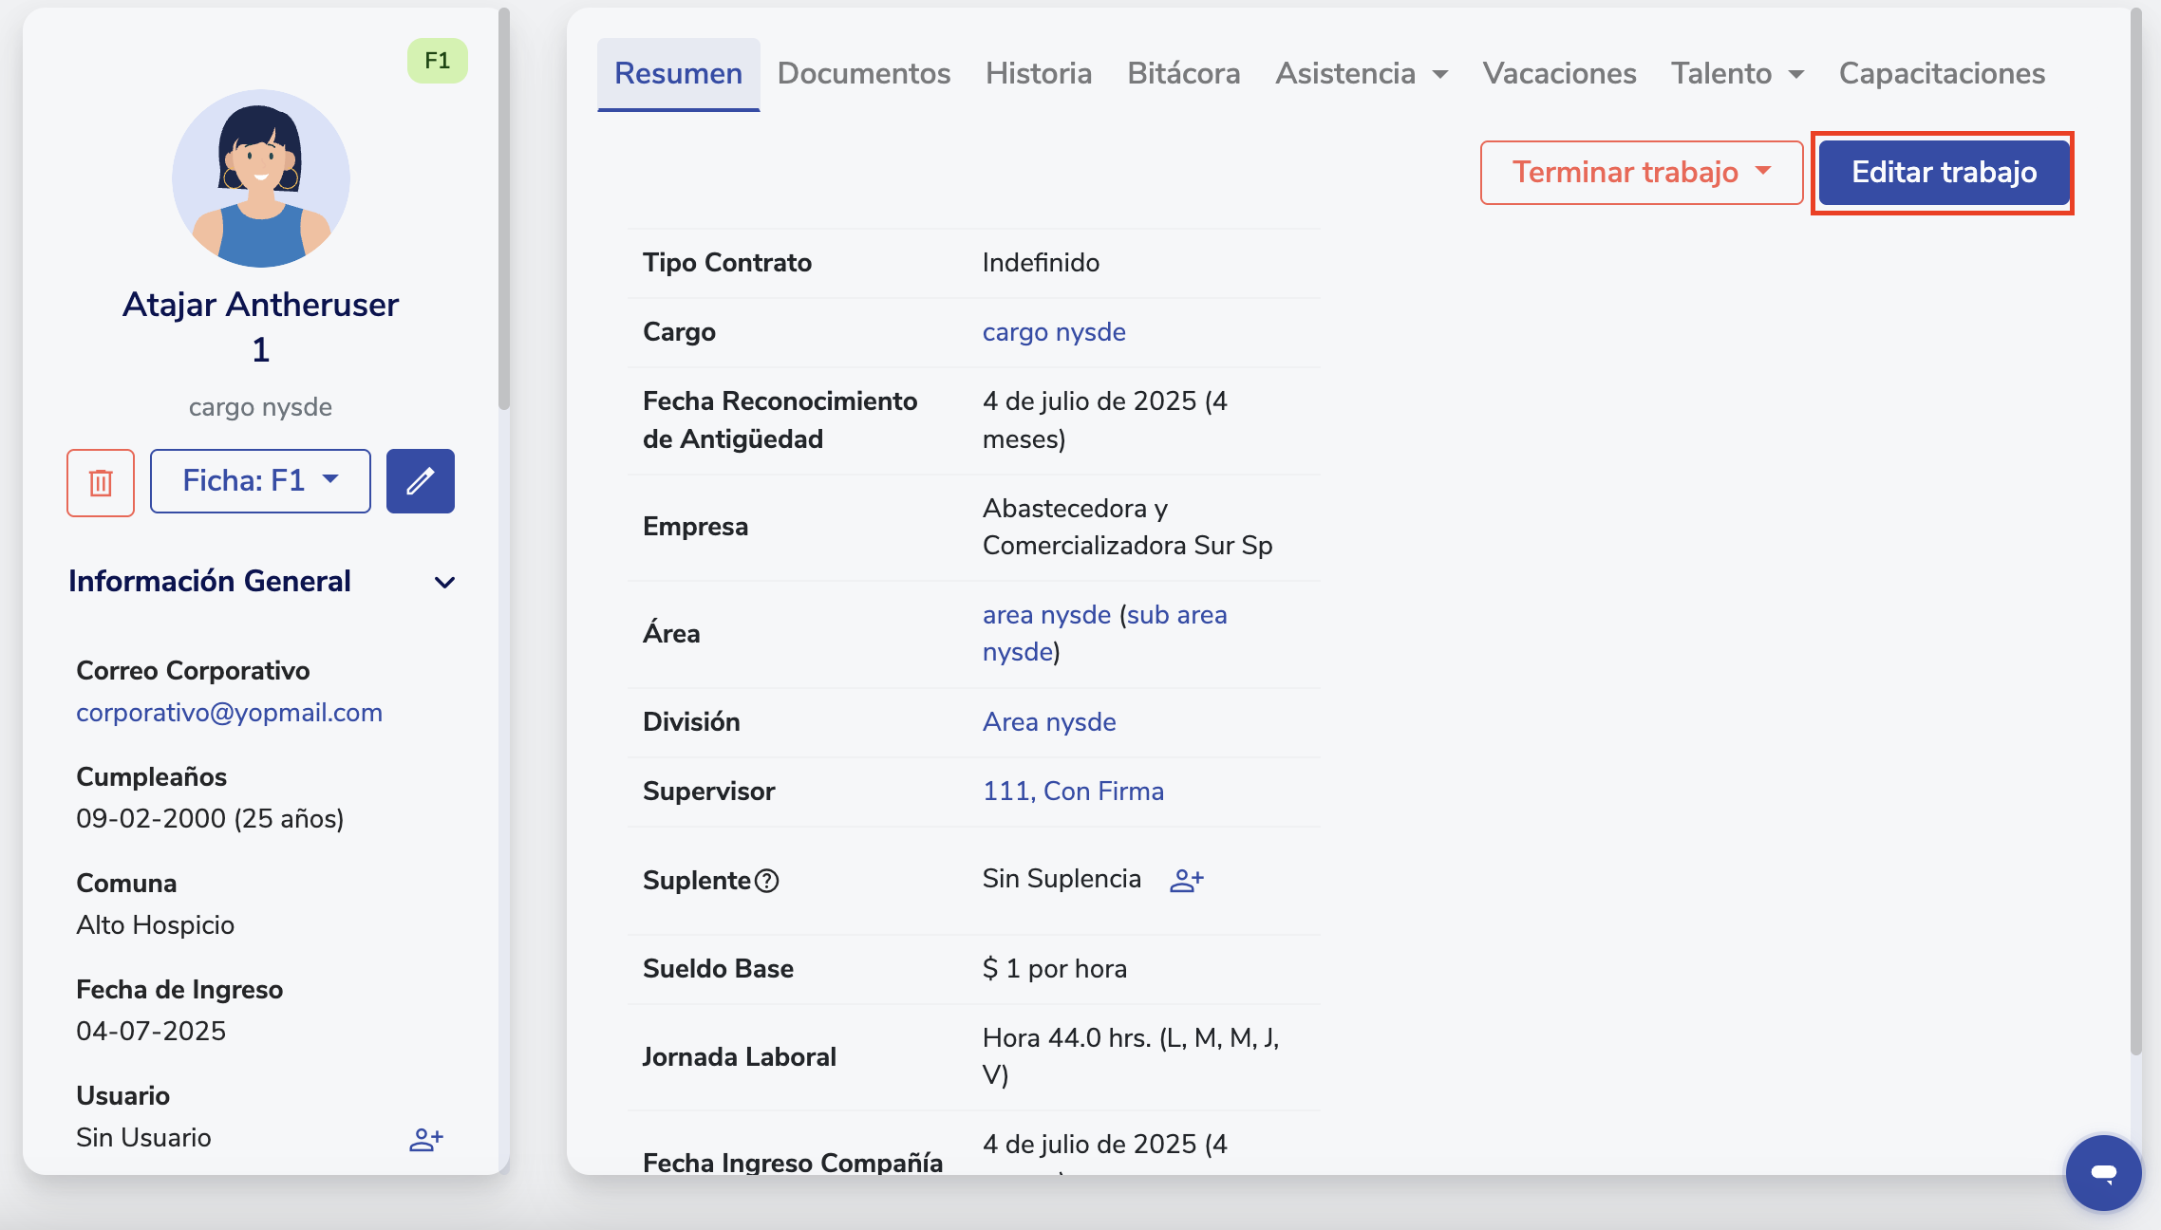Click the corporativo@yopmail.com email link

pyautogui.click(x=229, y=713)
